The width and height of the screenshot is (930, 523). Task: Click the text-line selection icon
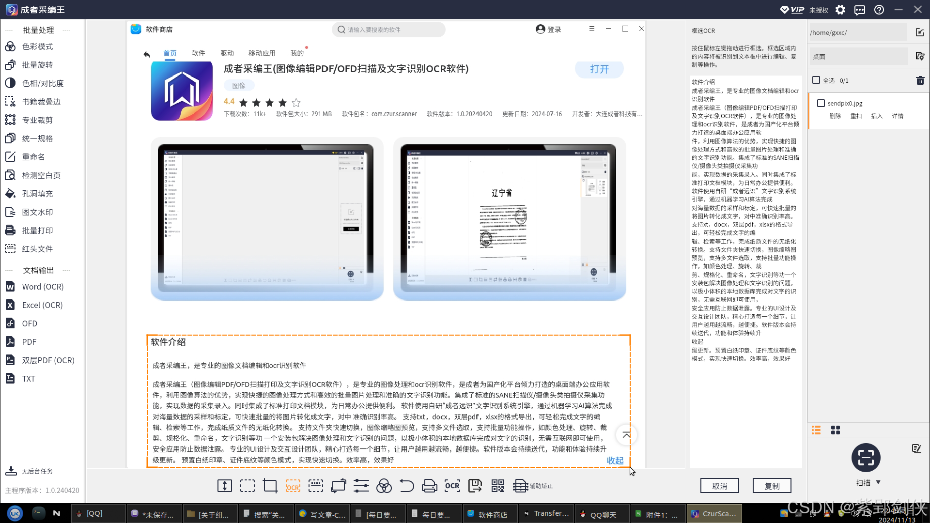coord(316,486)
